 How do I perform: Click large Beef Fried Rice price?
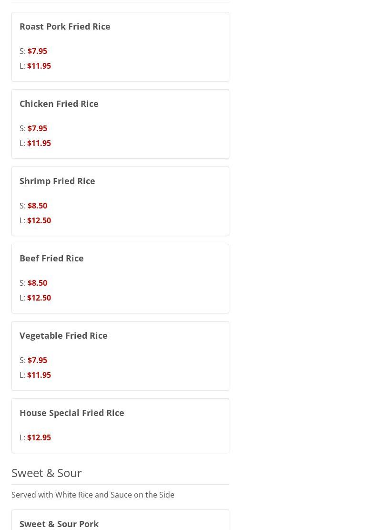point(39,298)
